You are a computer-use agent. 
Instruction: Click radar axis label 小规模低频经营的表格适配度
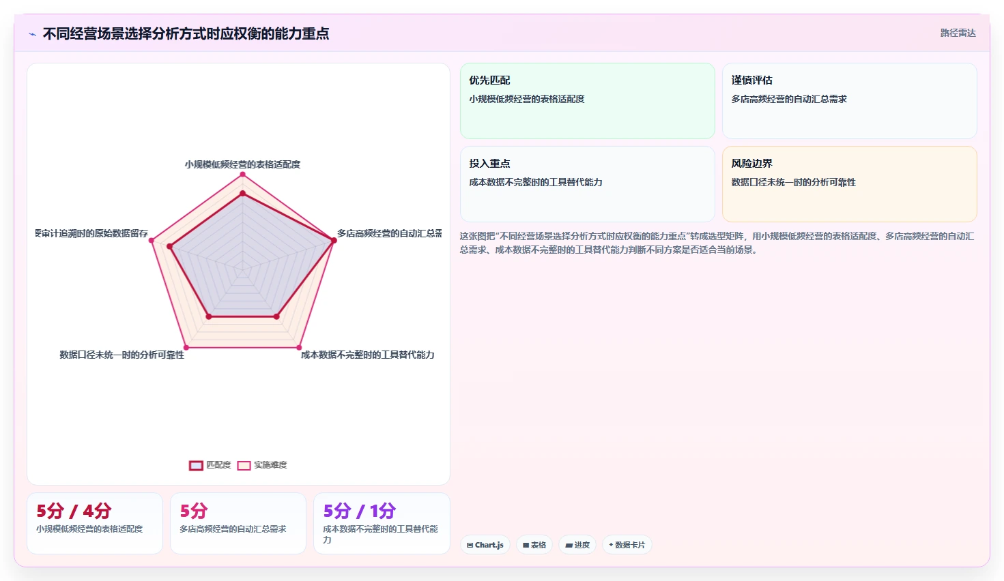click(242, 164)
